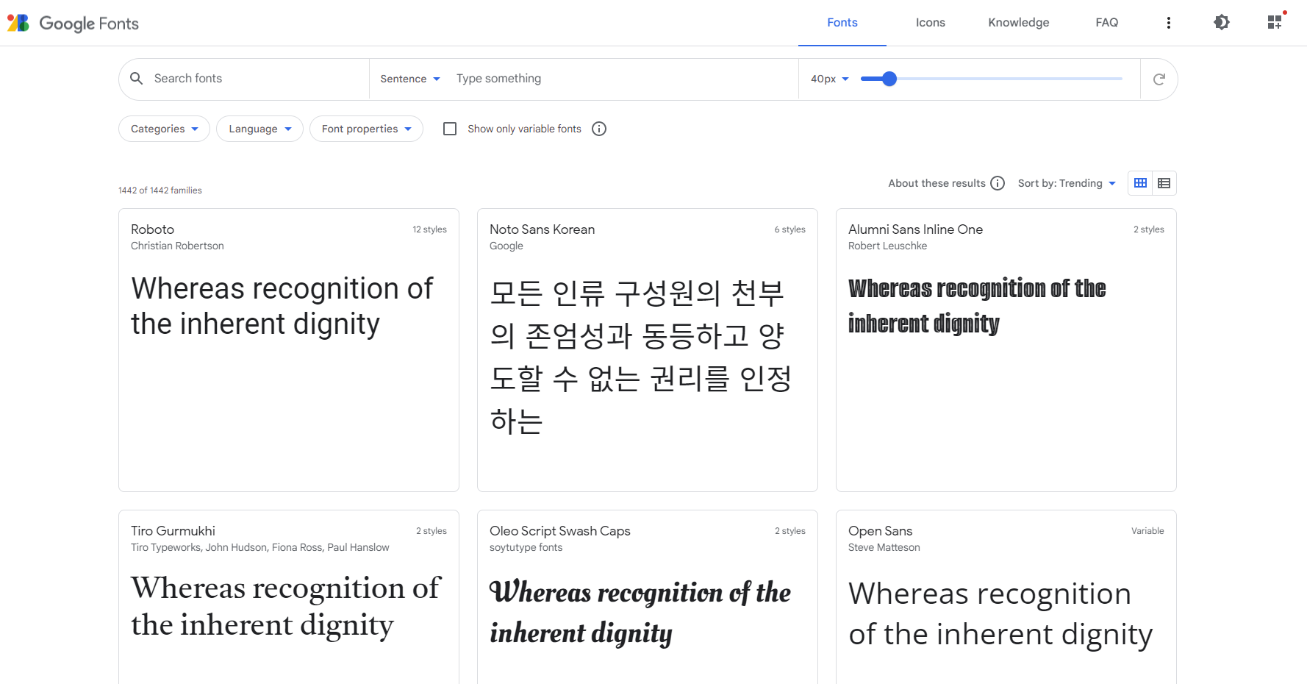1307x684 pixels.
Task: Open the FAQ tab
Action: pyautogui.click(x=1107, y=23)
